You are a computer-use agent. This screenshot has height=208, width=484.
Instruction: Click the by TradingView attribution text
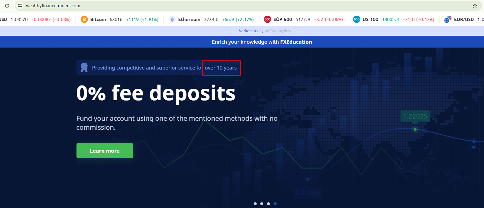(x=278, y=31)
